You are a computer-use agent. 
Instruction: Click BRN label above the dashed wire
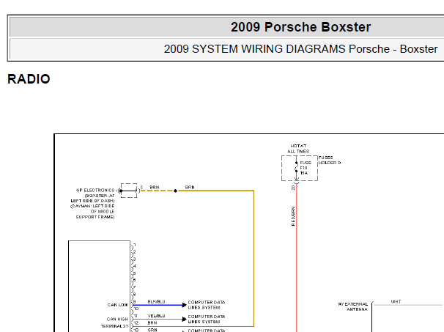click(x=155, y=187)
